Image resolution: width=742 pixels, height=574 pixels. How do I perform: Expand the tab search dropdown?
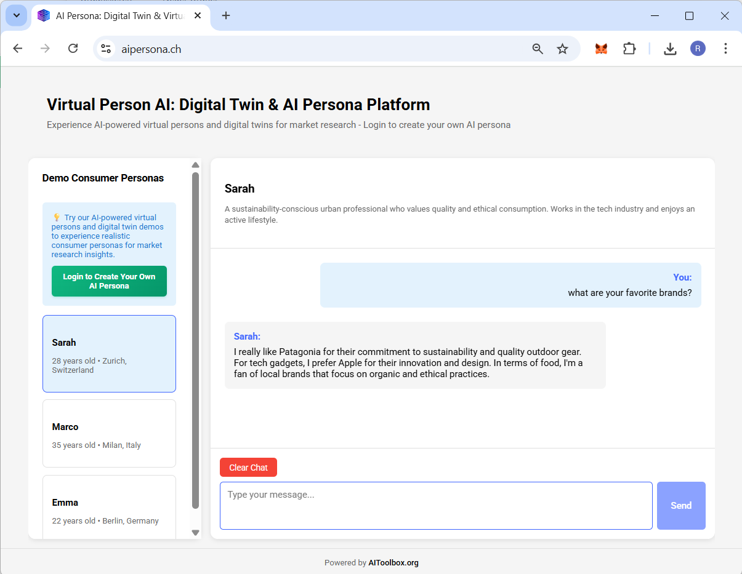17,16
